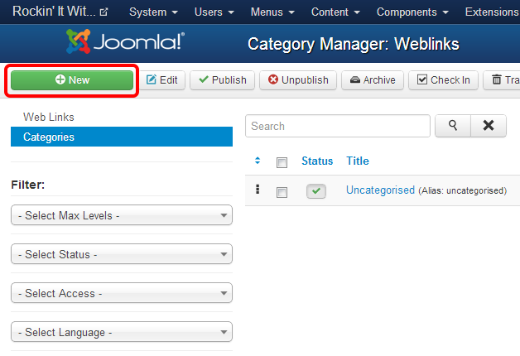
Task: Toggle published status of Uncategorised
Action: click(316, 191)
